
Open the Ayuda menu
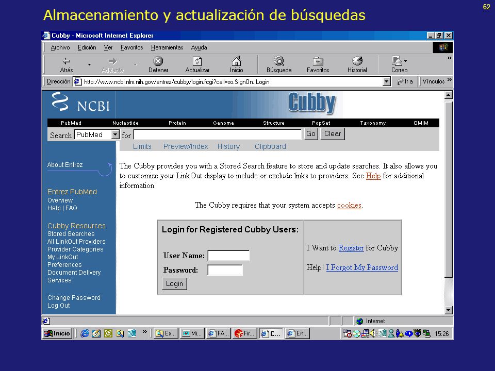click(x=199, y=47)
